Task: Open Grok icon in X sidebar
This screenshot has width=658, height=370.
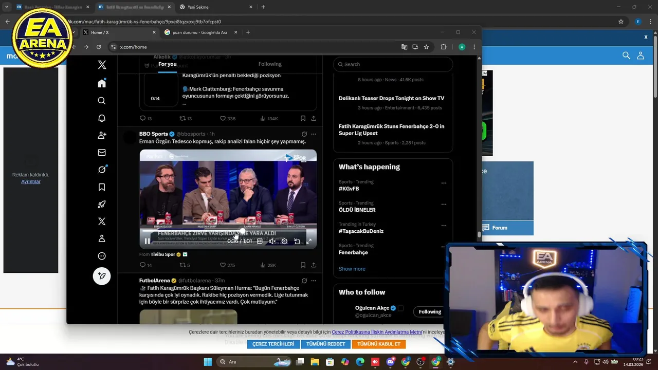Action: pyautogui.click(x=102, y=170)
